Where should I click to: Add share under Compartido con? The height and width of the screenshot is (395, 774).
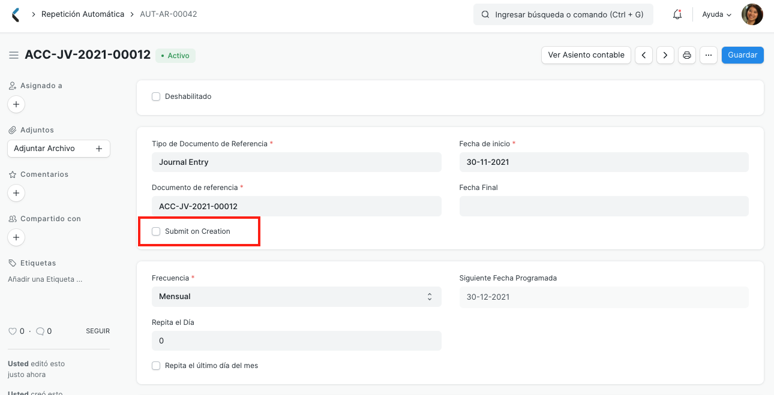(16, 237)
